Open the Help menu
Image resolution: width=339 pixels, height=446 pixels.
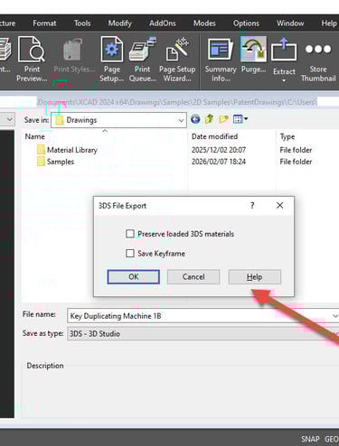point(329,23)
